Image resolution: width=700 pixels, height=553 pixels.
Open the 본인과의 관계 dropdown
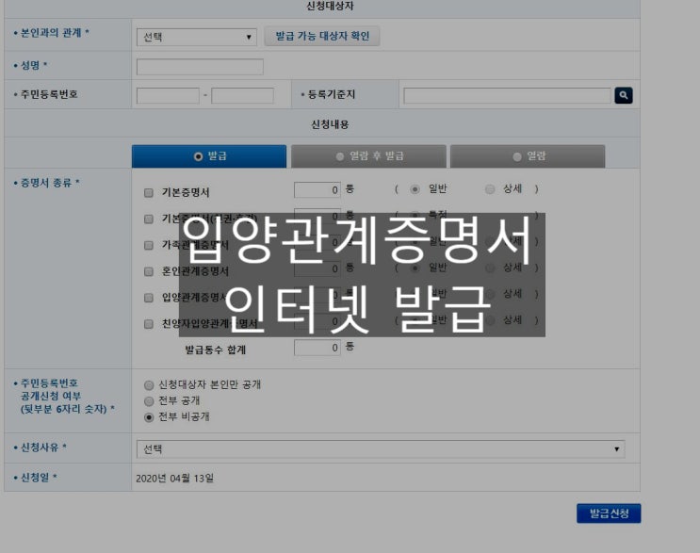click(x=196, y=37)
